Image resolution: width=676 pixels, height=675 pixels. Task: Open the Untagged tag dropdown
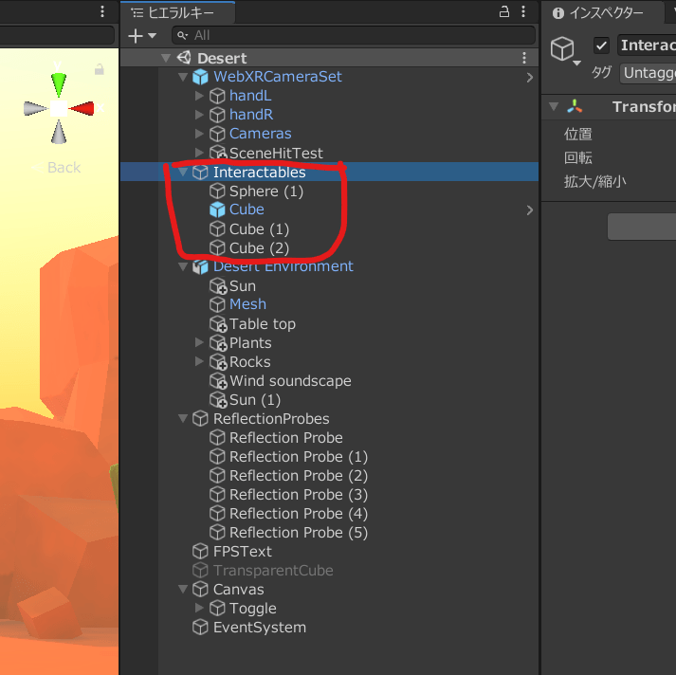click(647, 72)
